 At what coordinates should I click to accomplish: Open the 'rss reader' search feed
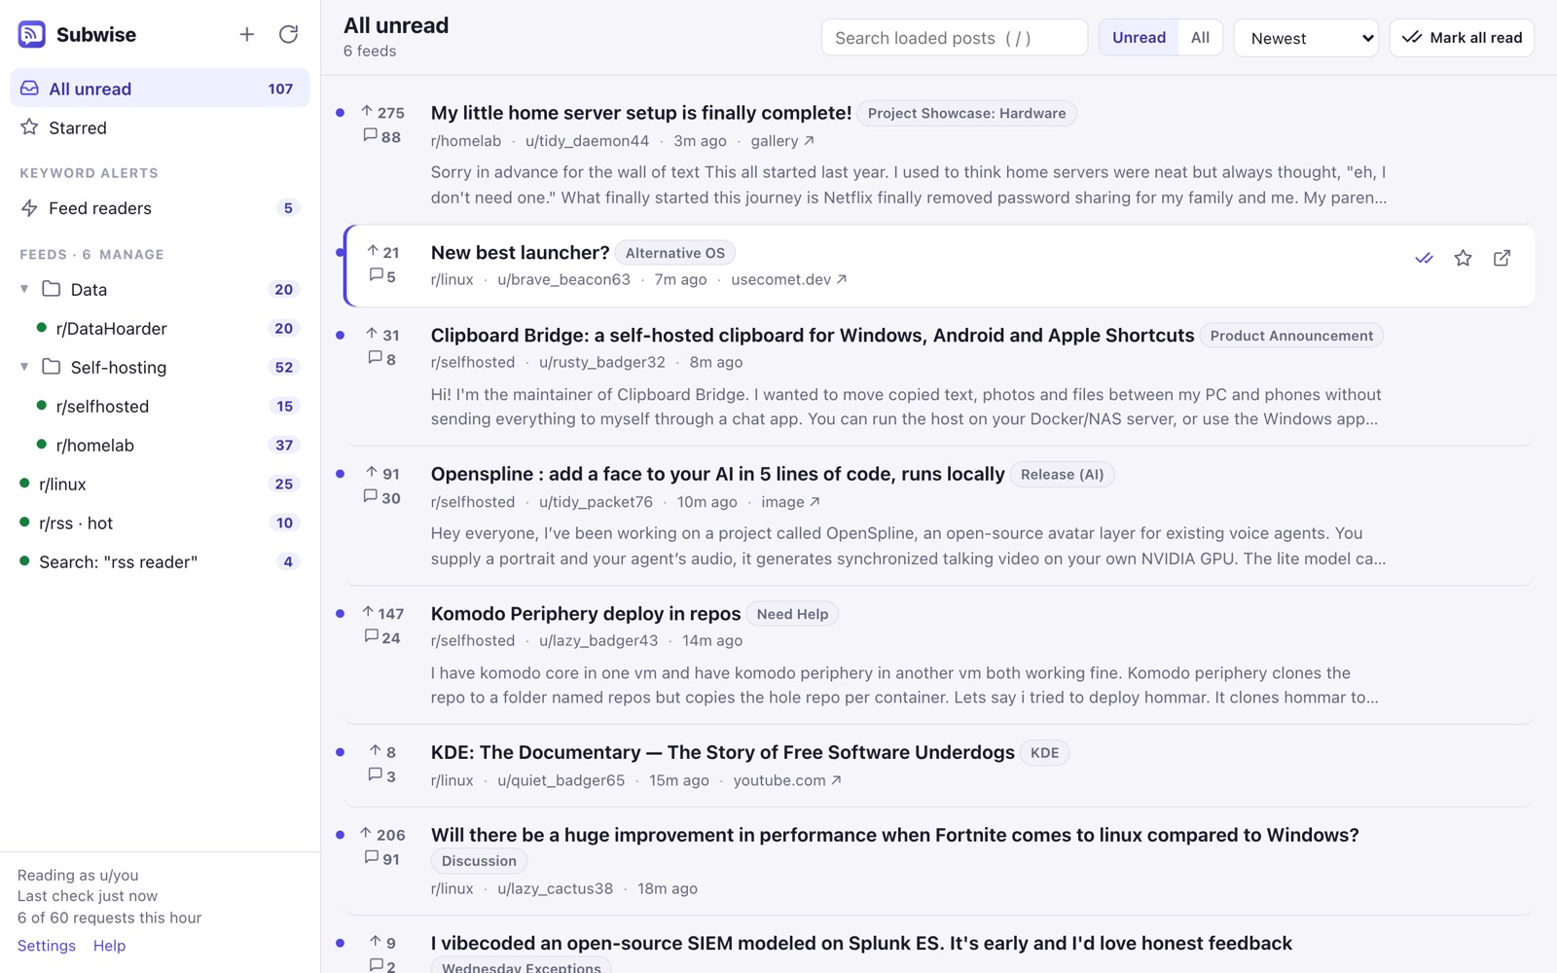(160, 561)
